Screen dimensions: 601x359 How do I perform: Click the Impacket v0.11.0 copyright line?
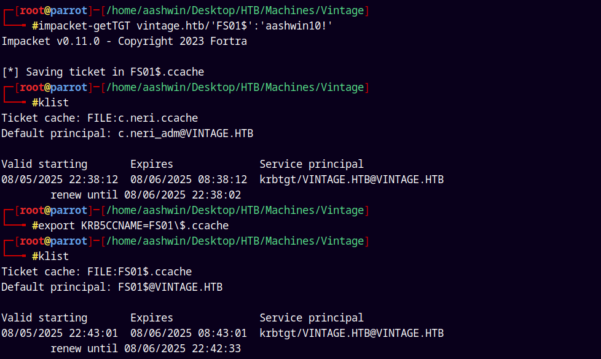pos(124,41)
